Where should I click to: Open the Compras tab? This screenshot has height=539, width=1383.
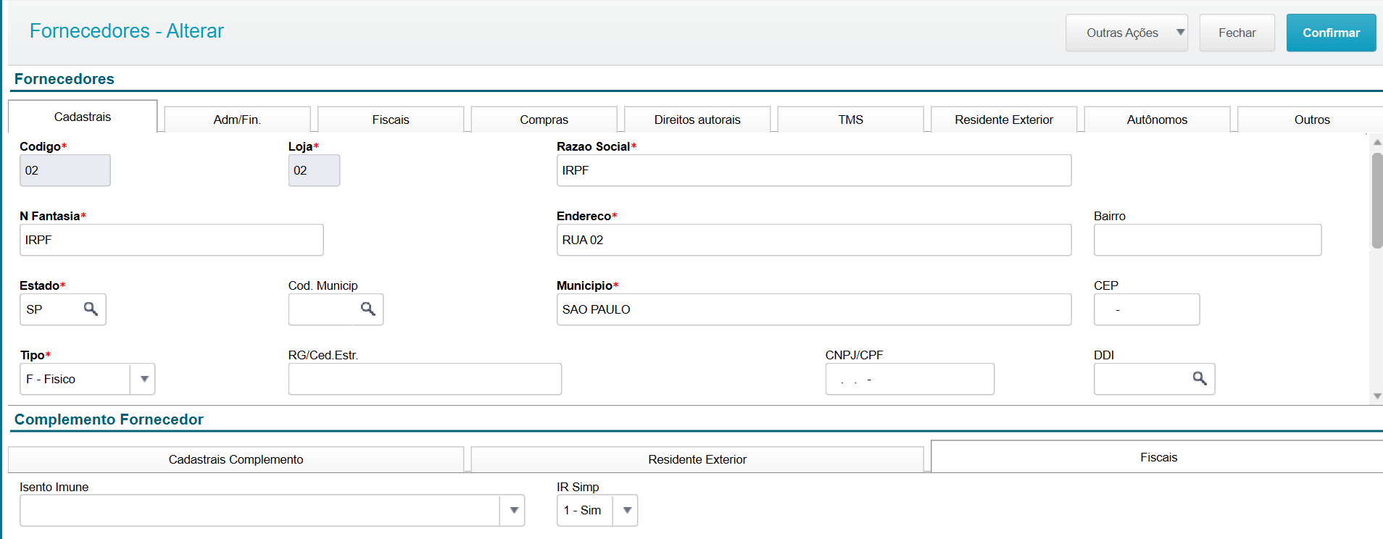click(544, 120)
